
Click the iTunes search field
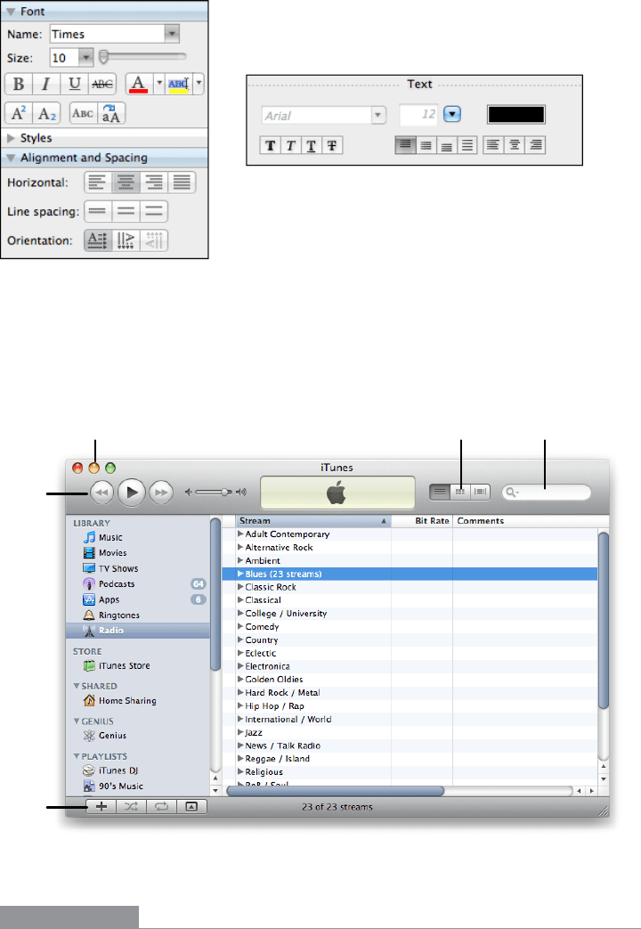pos(547,493)
